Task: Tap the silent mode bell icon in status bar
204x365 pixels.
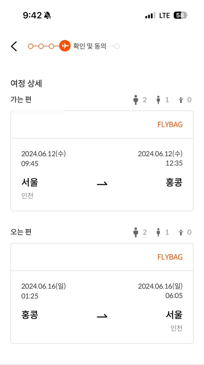Action: click(x=47, y=16)
